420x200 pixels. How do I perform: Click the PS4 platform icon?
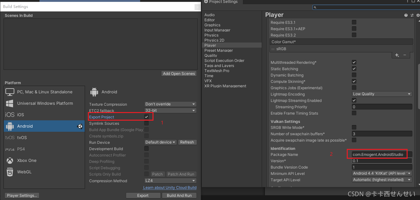pyautogui.click(x=10, y=149)
